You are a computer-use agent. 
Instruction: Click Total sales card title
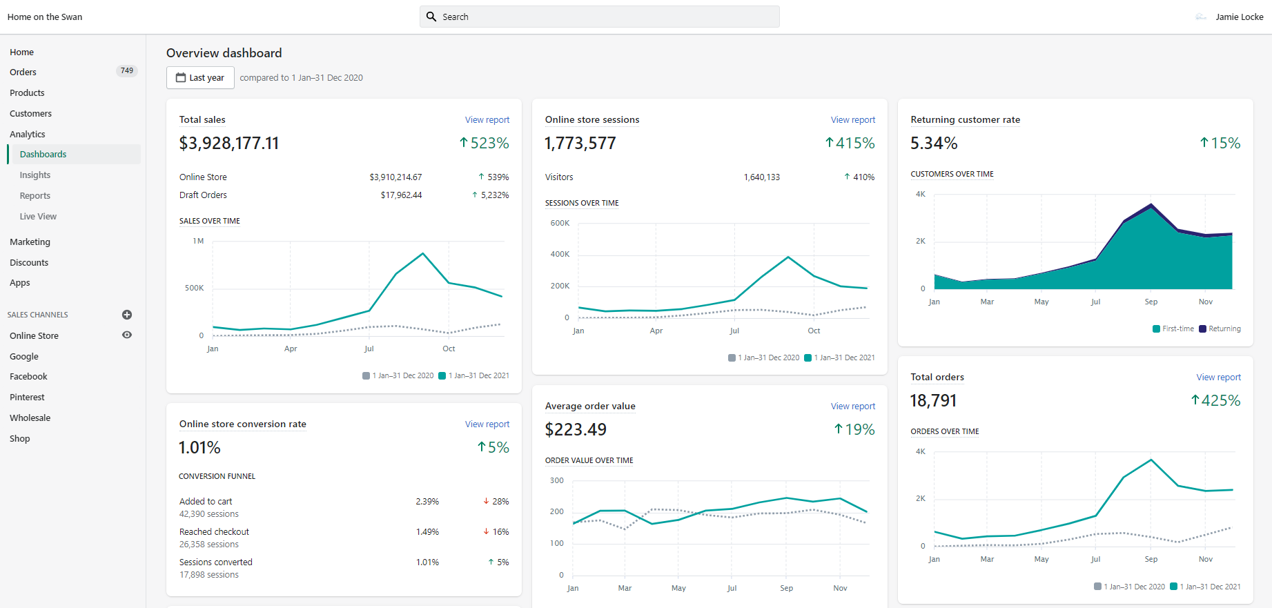click(x=202, y=119)
